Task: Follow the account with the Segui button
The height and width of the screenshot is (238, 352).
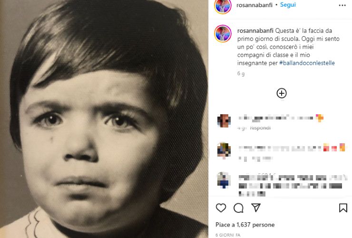Action: click(288, 5)
